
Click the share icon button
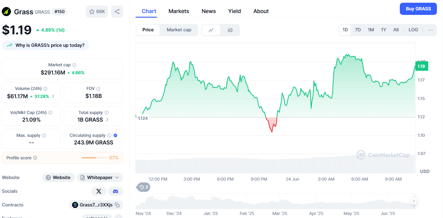pos(117,12)
